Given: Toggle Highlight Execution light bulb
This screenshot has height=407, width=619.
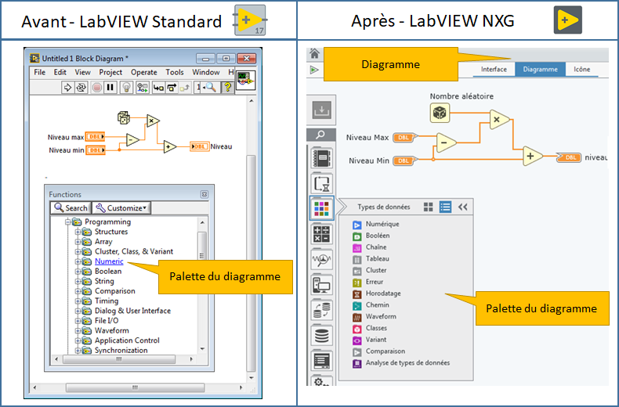Looking at the screenshot, I should coord(126,87).
